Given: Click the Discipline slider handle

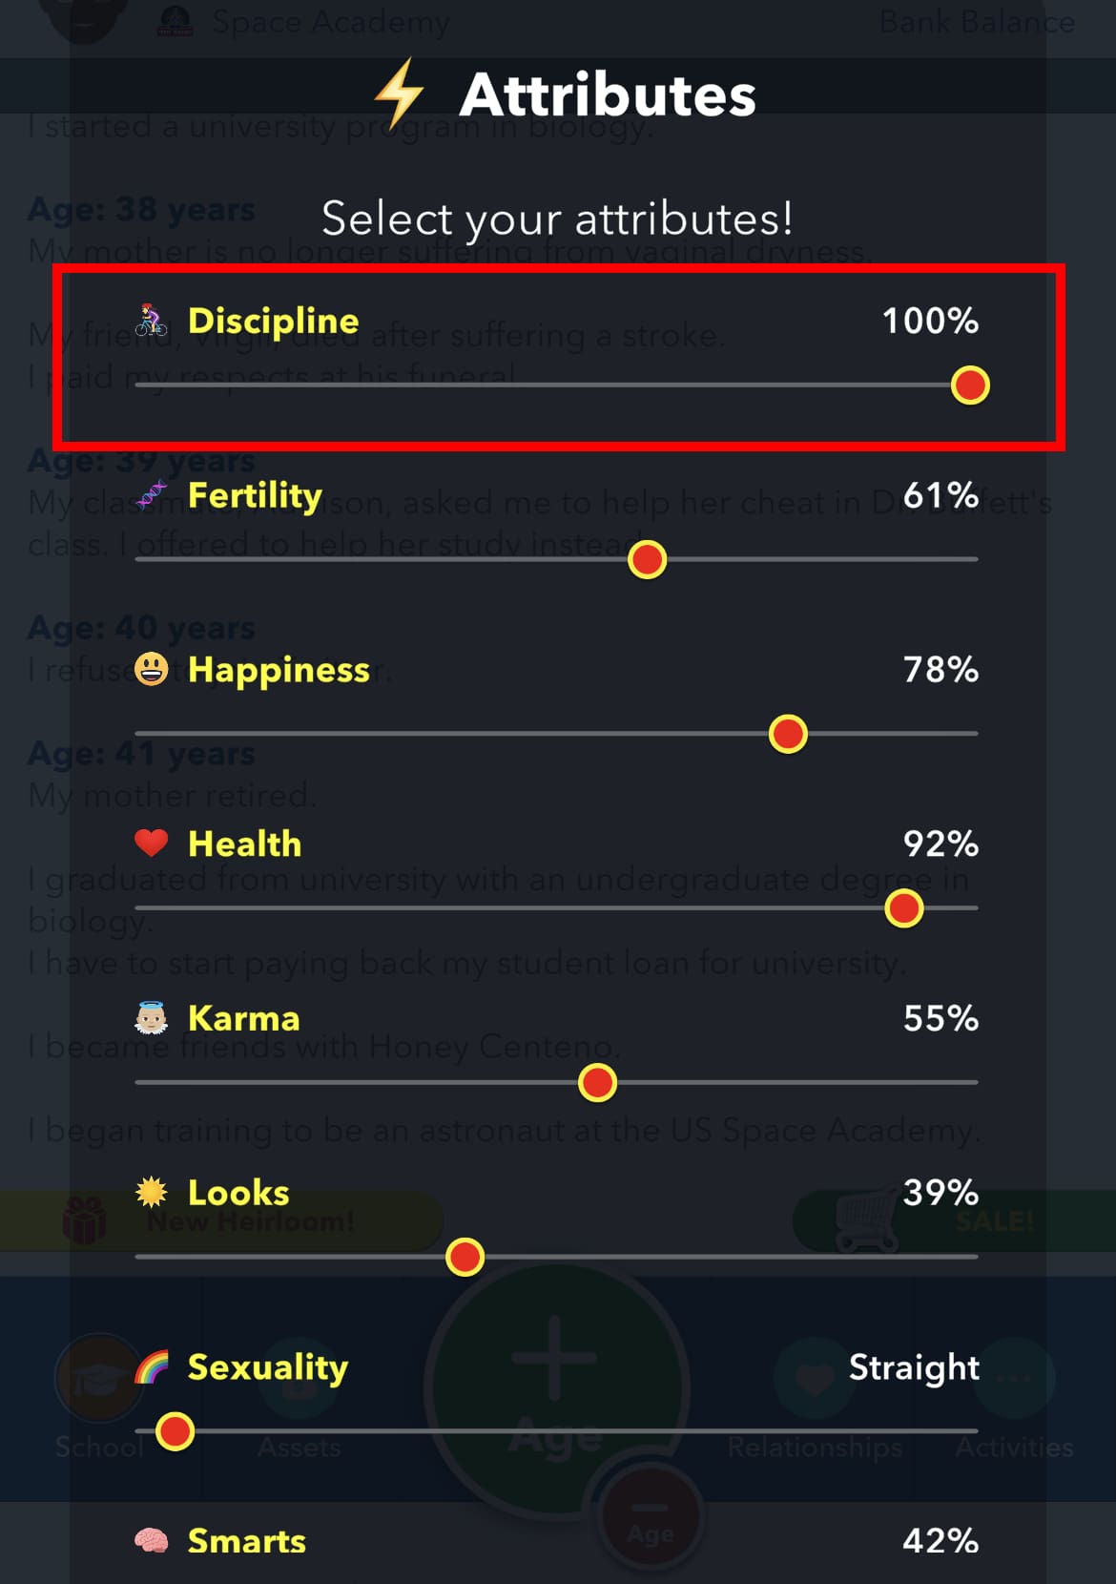Looking at the screenshot, I should [x=970, y=386].
